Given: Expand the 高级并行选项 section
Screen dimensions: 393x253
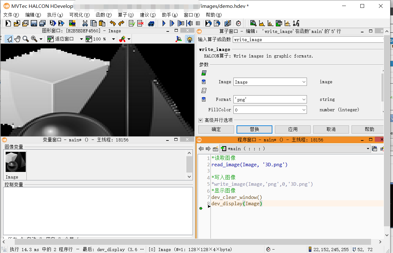Looking at the screenshot, I should click(200, 120).
